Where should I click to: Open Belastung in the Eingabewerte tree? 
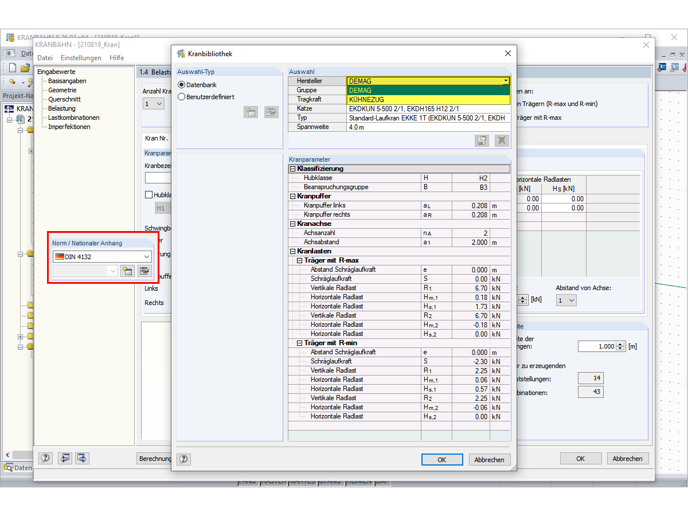[x=61, y=108]
